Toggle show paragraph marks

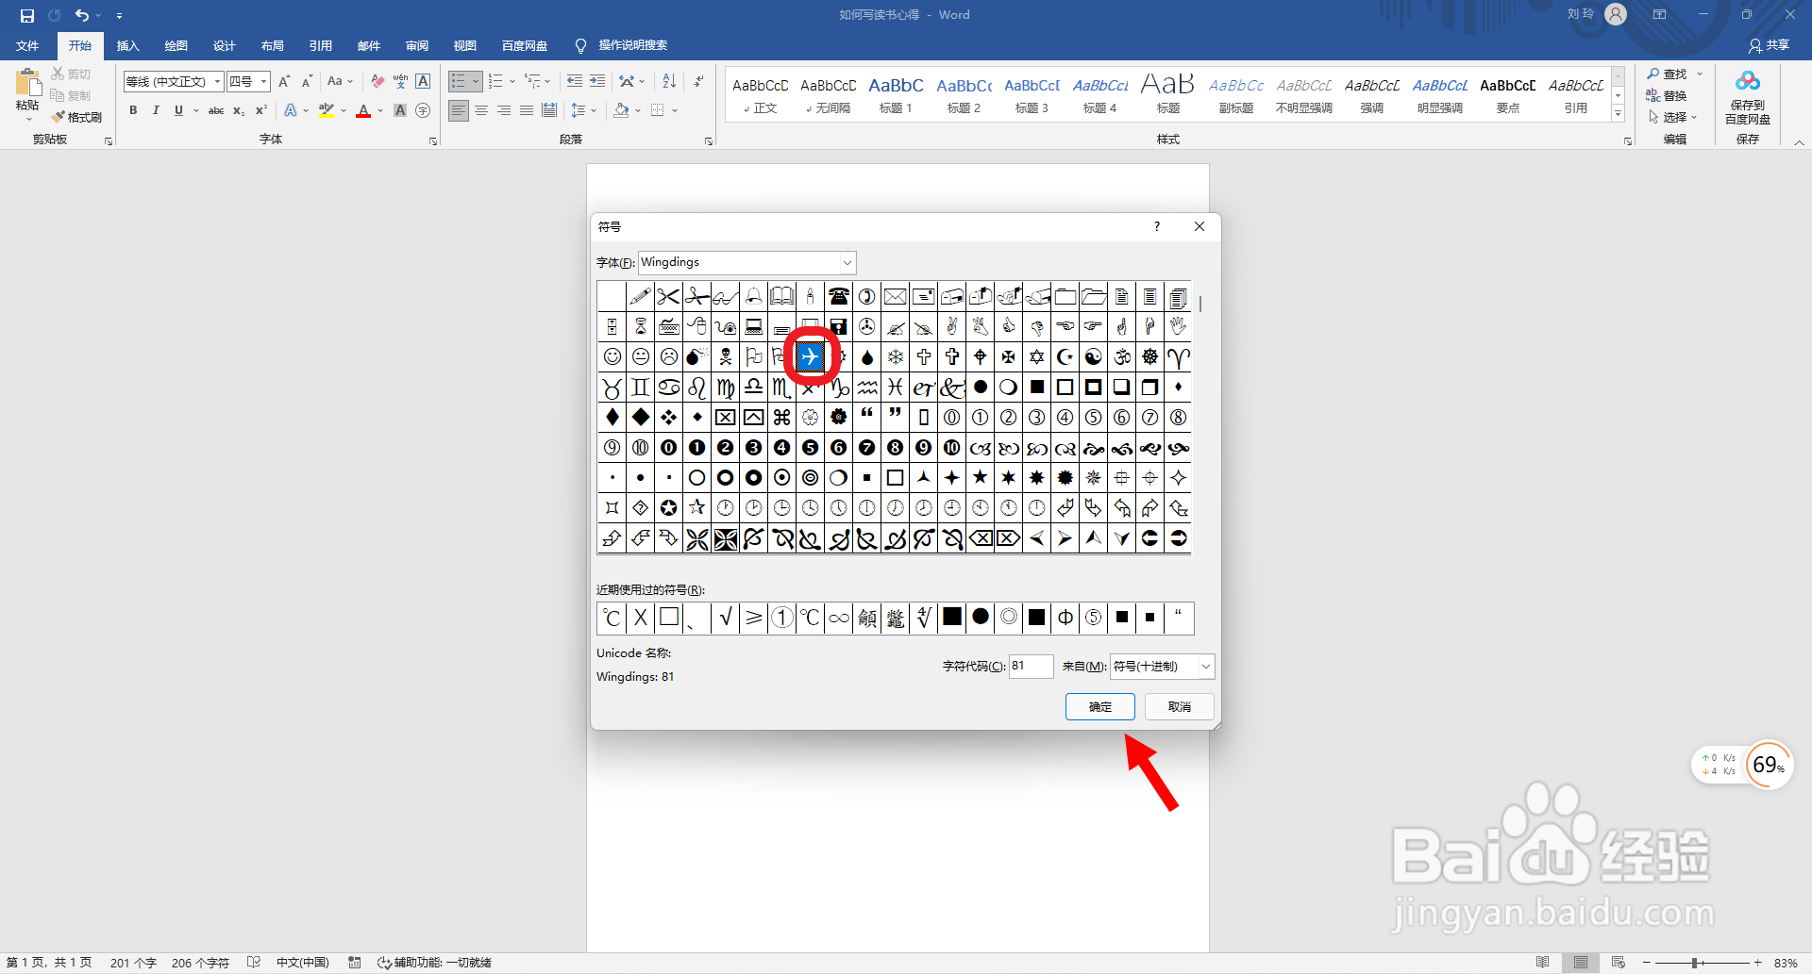coord(698,81)
